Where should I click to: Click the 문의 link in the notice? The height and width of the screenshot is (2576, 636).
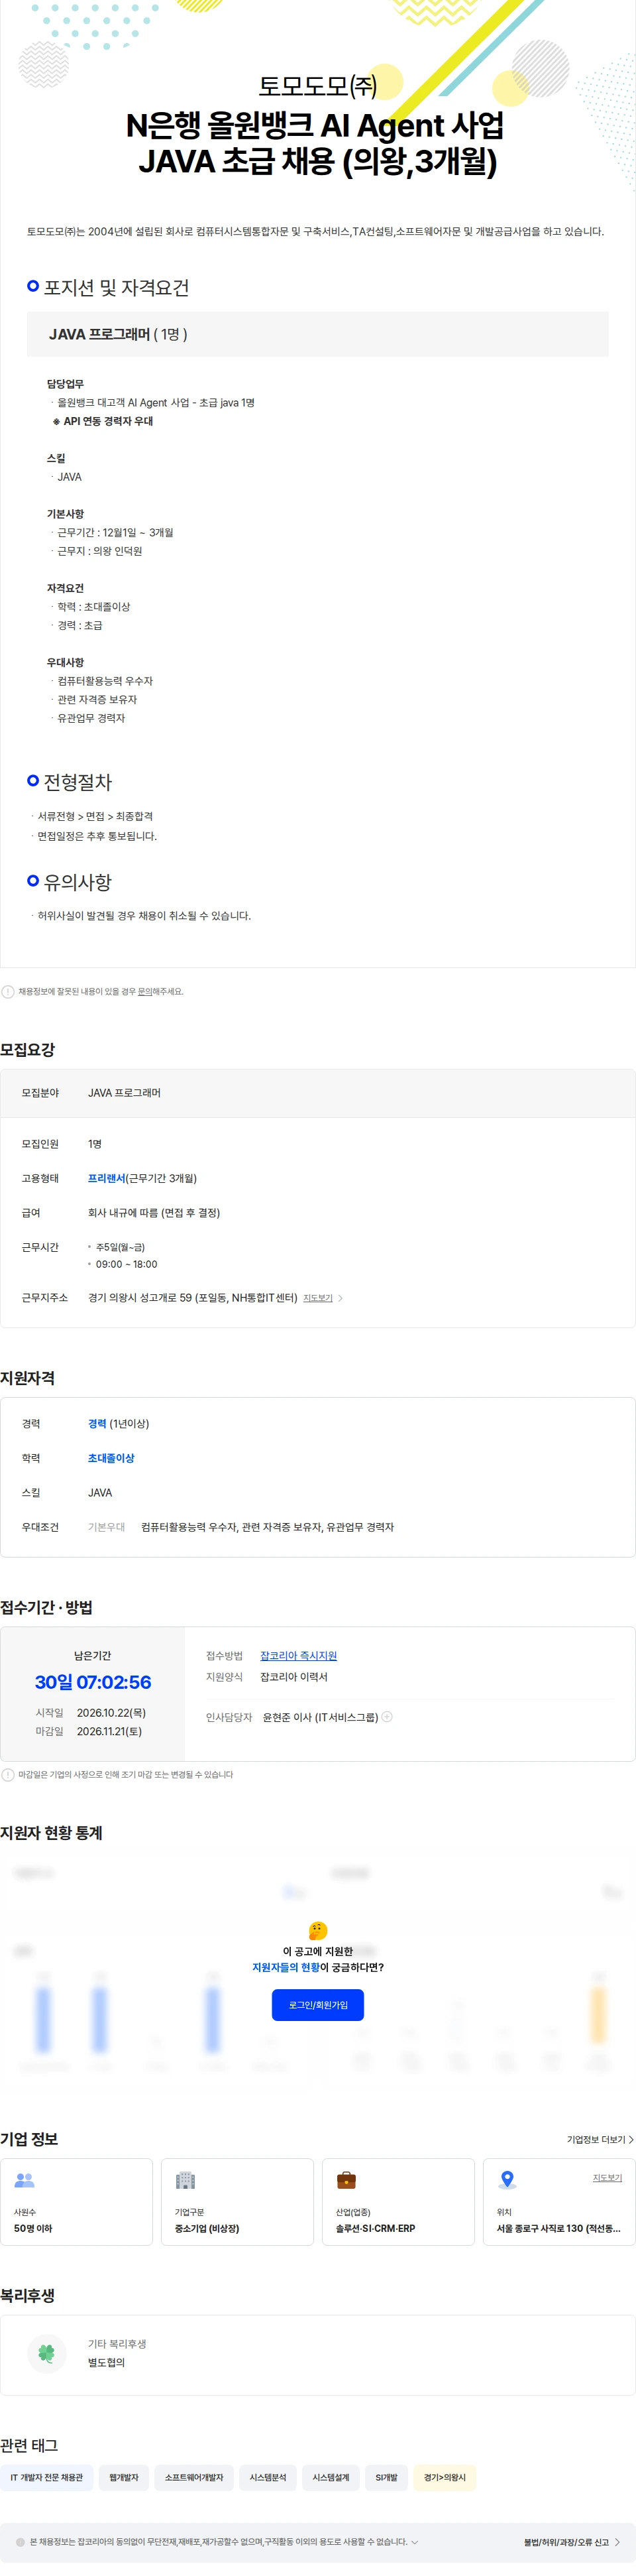(145, 992)
